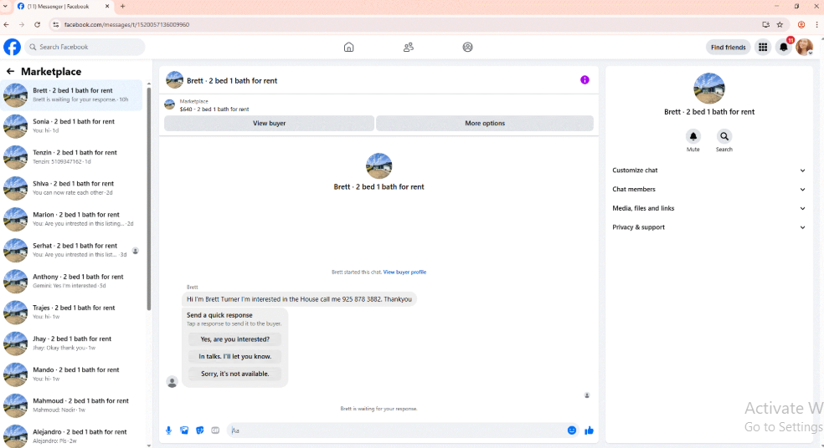824x448 pixels.
Task: Send quick reply 'Yes, are you interested?'
Action: [x=234, y=339]
